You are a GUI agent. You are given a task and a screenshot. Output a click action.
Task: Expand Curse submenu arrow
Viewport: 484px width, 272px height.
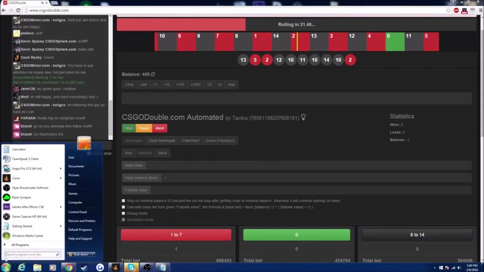pyautogui.click(x=60, y=178)
